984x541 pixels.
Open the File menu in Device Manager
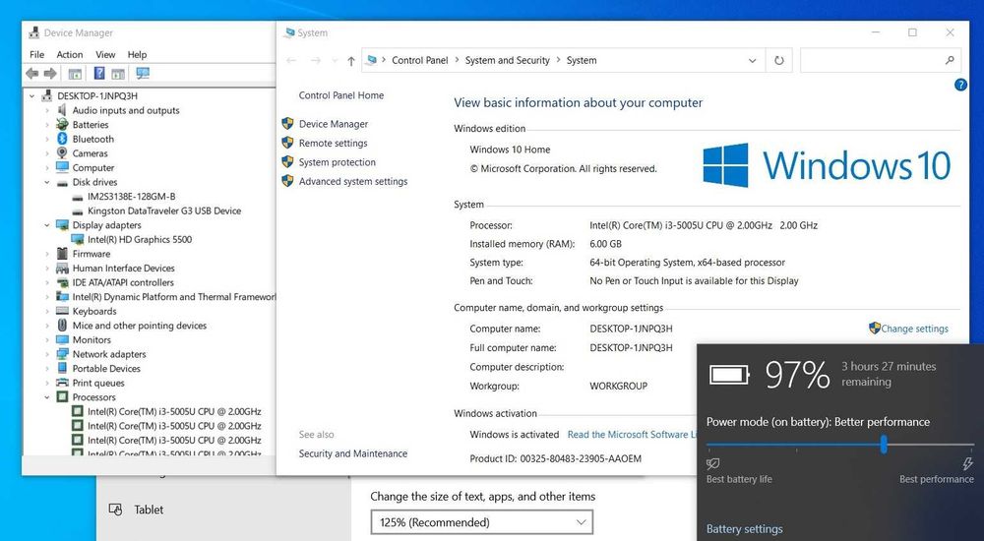point(37,55)
